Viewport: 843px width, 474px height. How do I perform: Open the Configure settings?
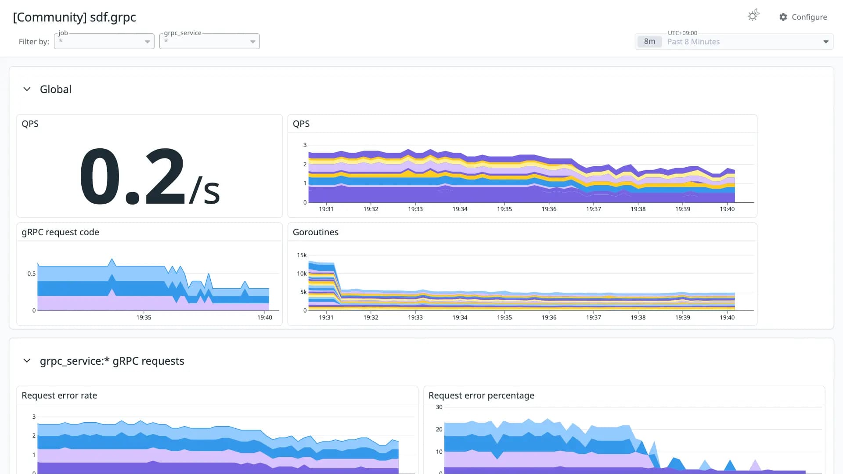pos(803,17)
